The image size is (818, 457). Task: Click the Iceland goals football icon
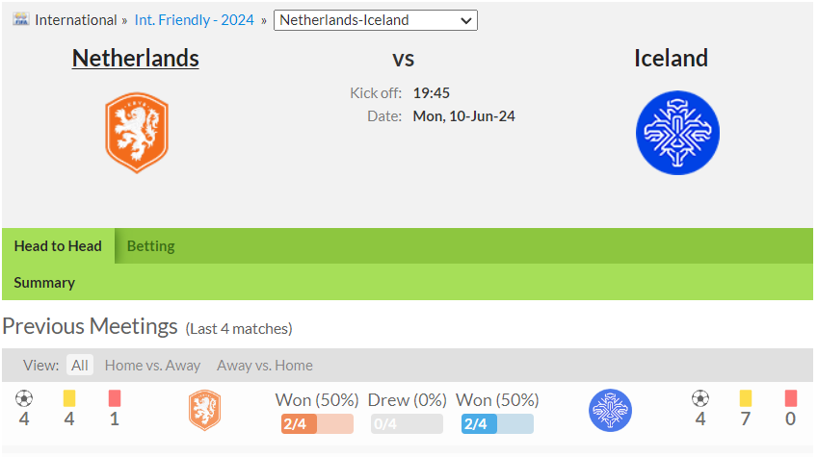coord(700,398)
